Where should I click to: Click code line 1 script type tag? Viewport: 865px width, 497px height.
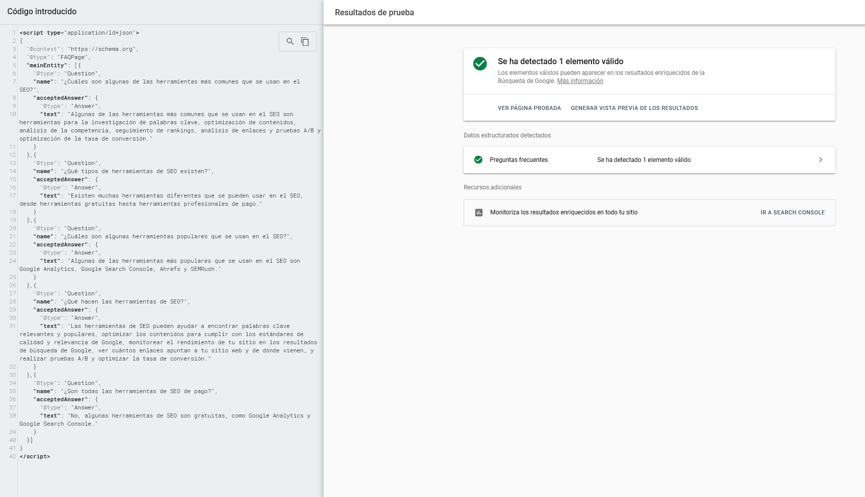[79, 33]
